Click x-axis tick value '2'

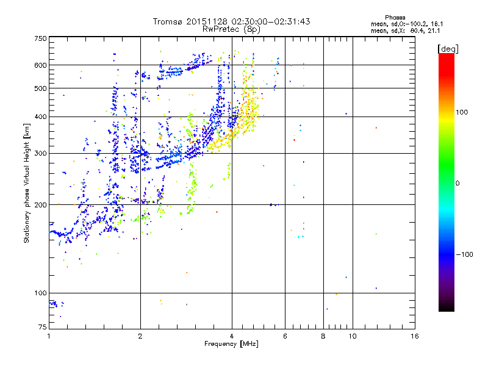(x=140, y=336)
